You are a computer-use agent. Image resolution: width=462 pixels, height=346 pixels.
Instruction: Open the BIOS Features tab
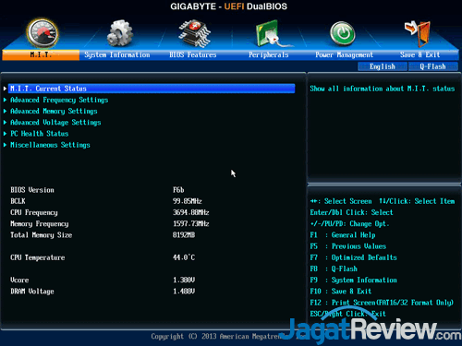(x=193, y=54)
